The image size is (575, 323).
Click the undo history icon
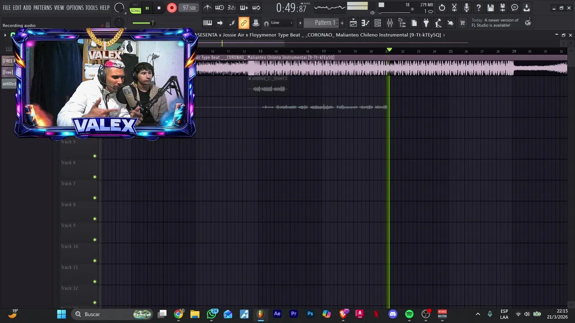(442, 8)
